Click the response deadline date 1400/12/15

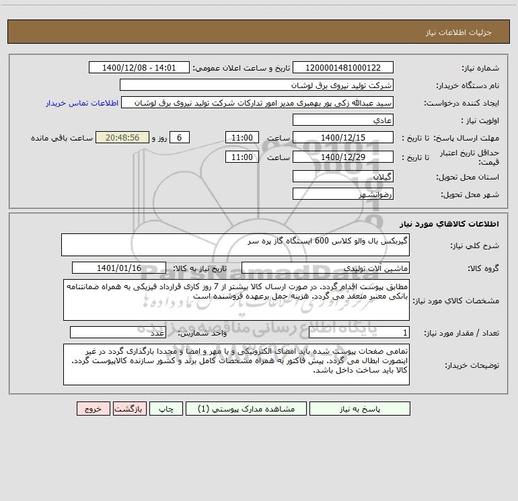pyautogui.click(x=343, y=137)
